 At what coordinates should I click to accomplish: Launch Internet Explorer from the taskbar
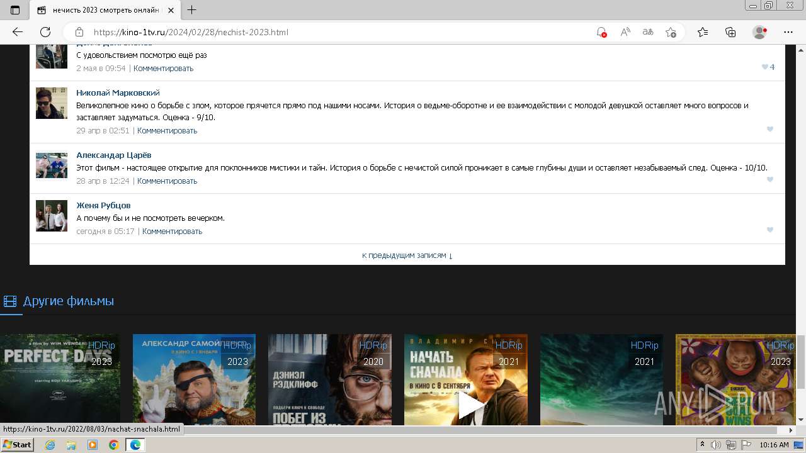50,445
